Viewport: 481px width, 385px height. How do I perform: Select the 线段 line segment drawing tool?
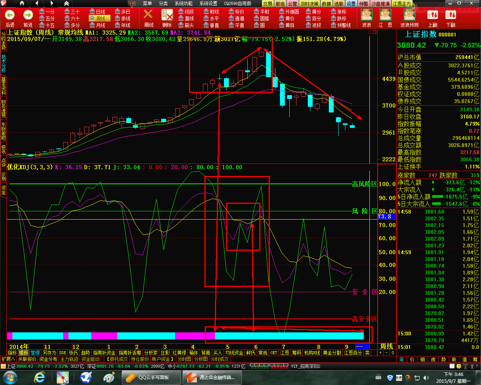[x=186, y=12]
